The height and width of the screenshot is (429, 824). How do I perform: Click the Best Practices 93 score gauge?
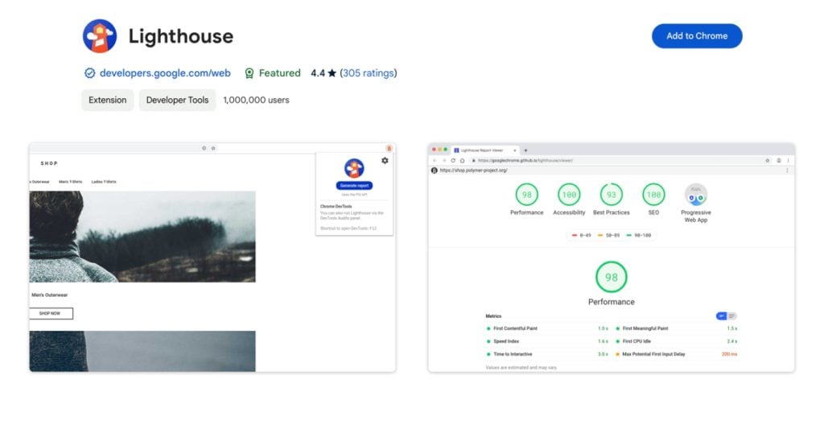coord(612,195)
